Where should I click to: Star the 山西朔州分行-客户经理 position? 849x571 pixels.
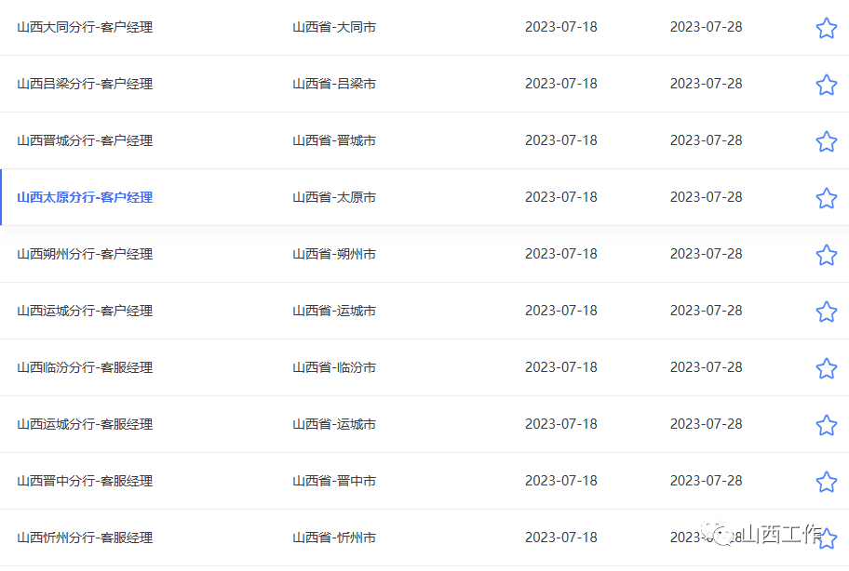(x=827, y=255)
